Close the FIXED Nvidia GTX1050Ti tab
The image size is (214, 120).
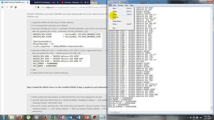click(x=28, y=2)
